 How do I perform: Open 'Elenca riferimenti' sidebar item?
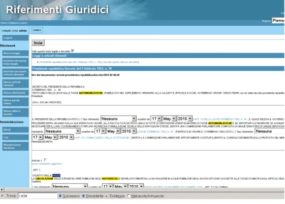[x=15, y=93]
